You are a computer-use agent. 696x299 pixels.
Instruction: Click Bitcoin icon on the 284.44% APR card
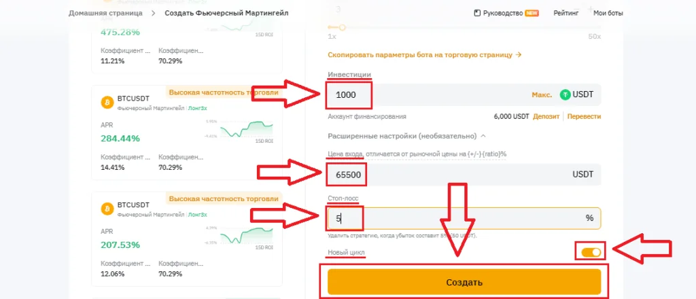point(107,103)
